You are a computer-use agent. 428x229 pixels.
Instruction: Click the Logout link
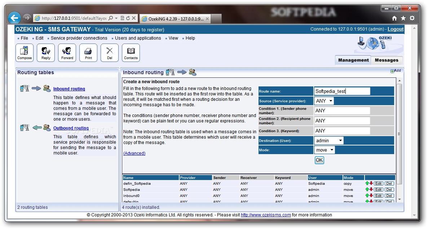396,29
